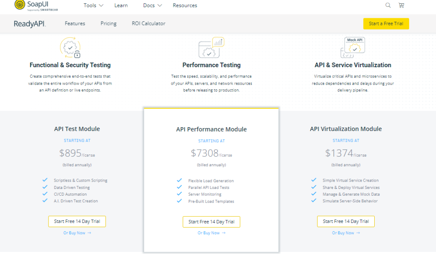Click the Data Driven Testing feature text
This screenshot has height=254, width=436.
pos(72,188)
